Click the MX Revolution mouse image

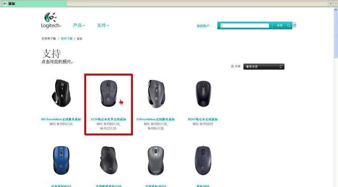61,93
